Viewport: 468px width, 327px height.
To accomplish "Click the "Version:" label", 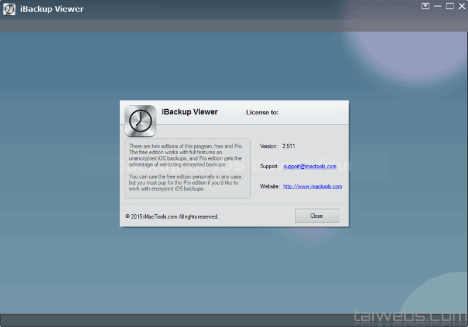I will tap(269, 146).
